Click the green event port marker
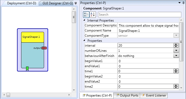Screen dimensions: 186x99 tap(27, 69)
